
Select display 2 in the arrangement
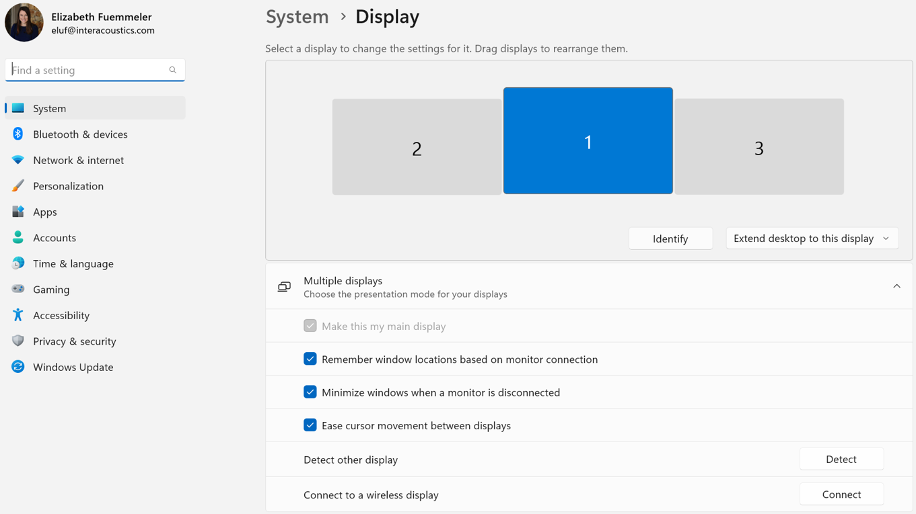(x=417, y=147)
